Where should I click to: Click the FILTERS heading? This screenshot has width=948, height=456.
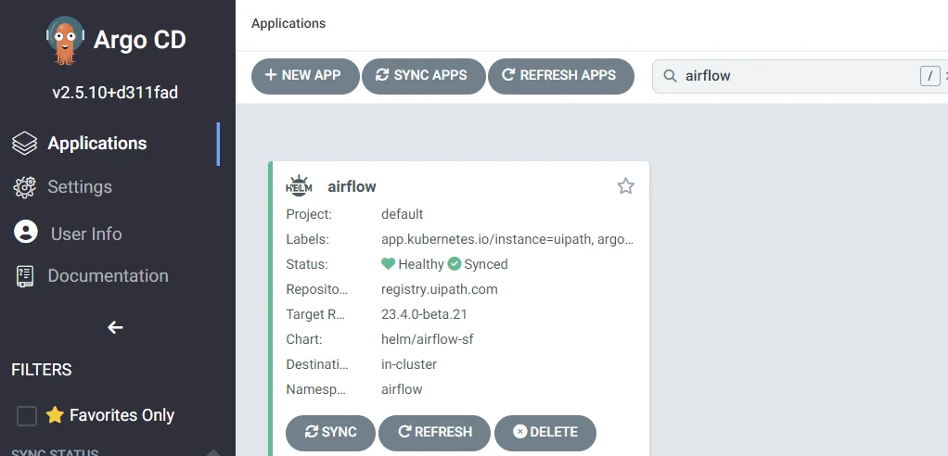[x=42, y=370]
